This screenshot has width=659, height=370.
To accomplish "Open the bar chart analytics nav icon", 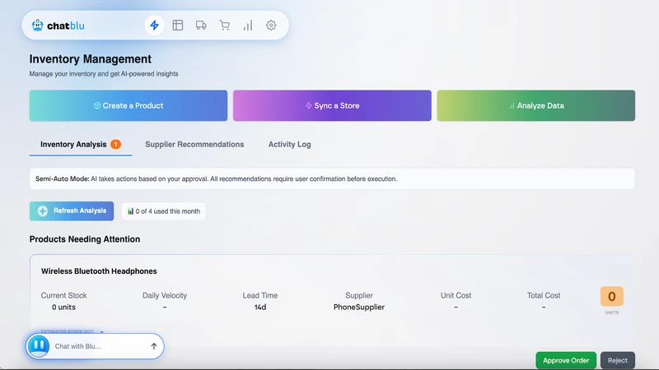I will click(248, 25).
